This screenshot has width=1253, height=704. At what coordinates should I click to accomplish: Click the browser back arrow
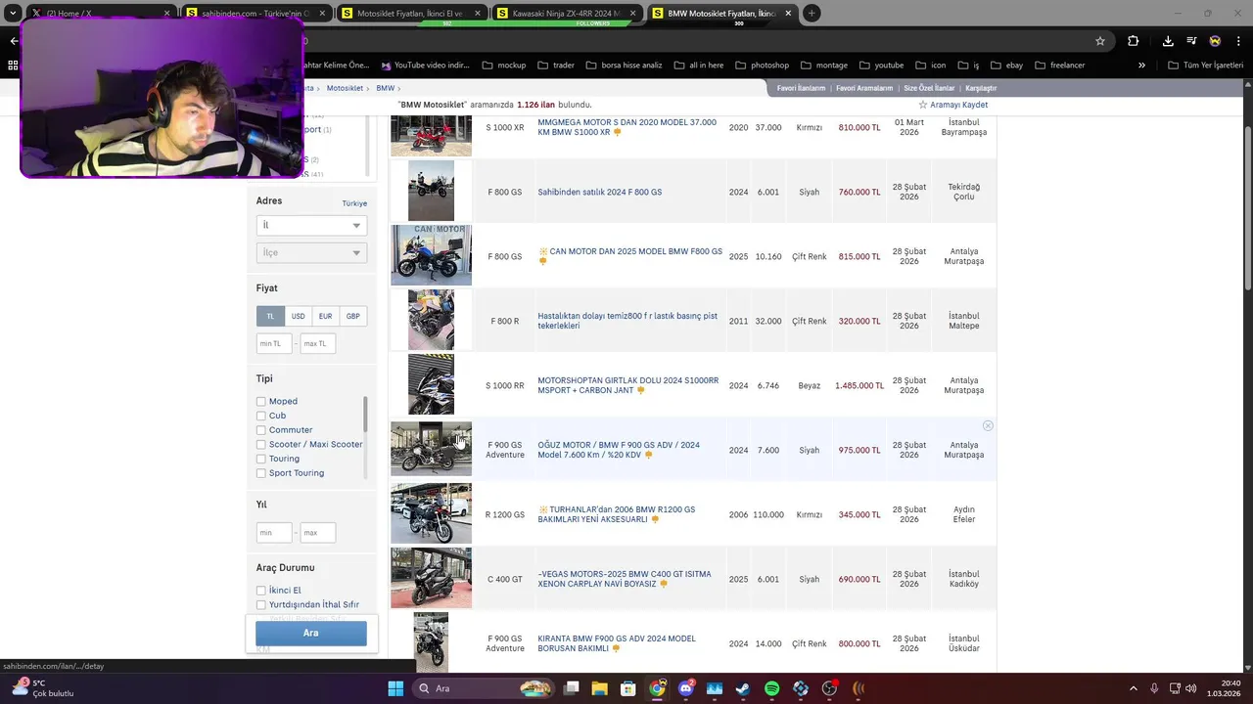(13, 41)
